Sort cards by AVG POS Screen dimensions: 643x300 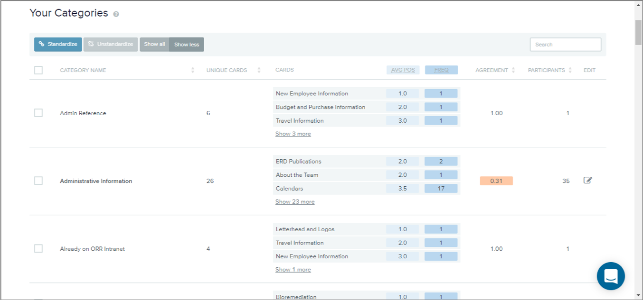tap(403, 70)
